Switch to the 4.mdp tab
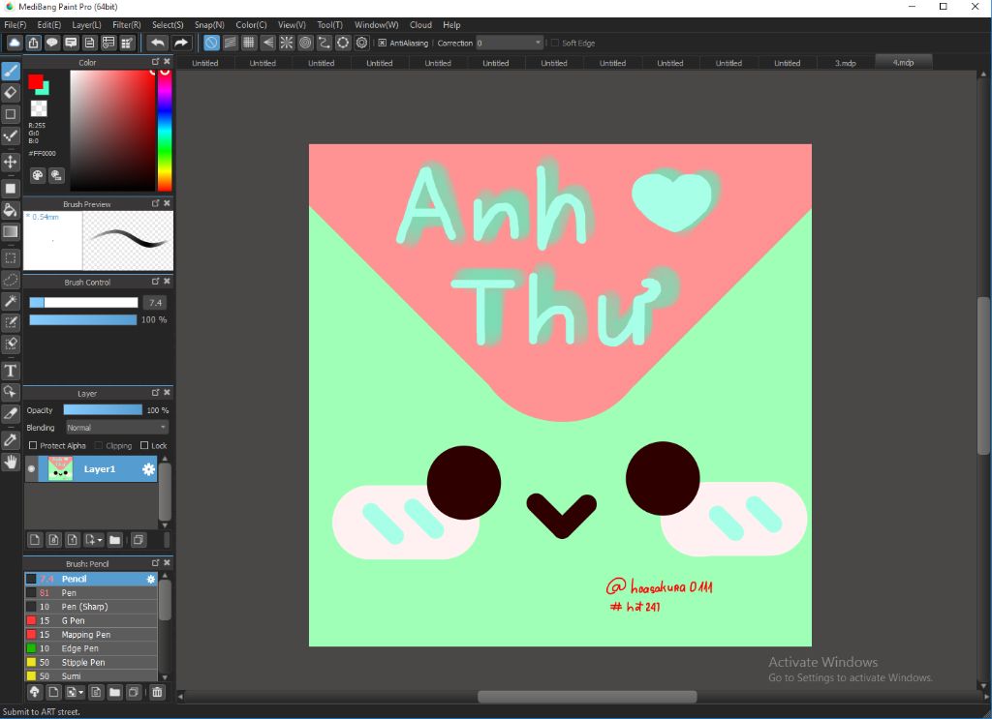The image size is (992, 719). tap(904, 63)
